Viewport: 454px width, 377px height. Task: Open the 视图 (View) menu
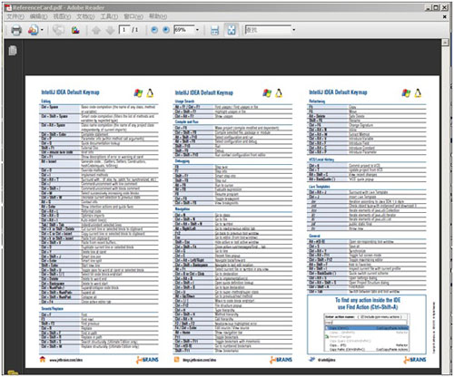coord(63,16)
